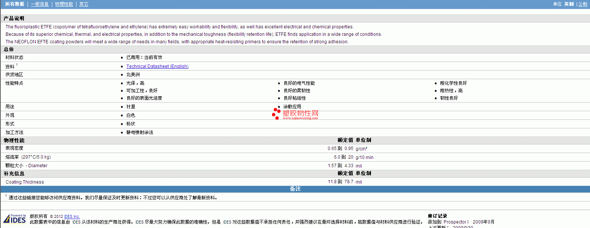Switch to the 物理性能 tab
The width and height of the screenshot is (590, 228).
pyautogui.click(x=64, y=4)
